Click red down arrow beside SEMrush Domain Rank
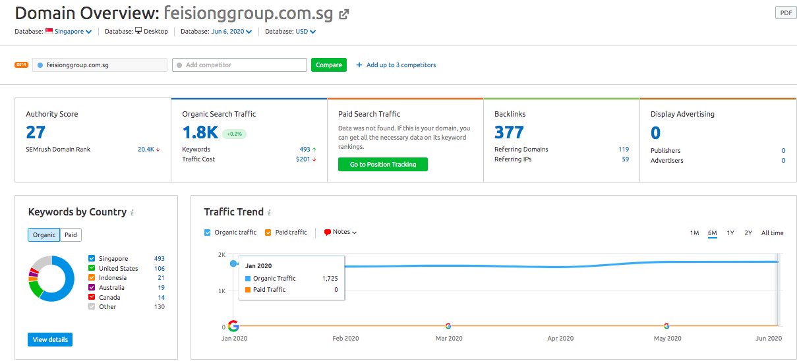 [x=158, y=150]
